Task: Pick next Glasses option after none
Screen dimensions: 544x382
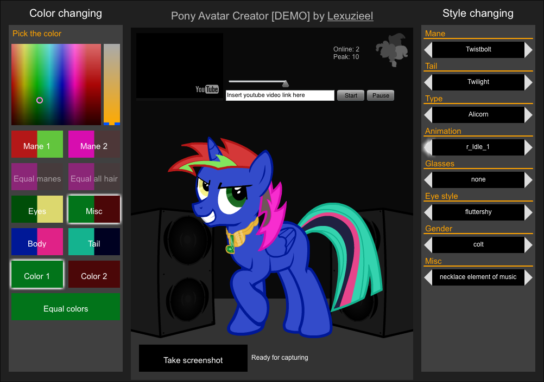Action: pos(527,179)
